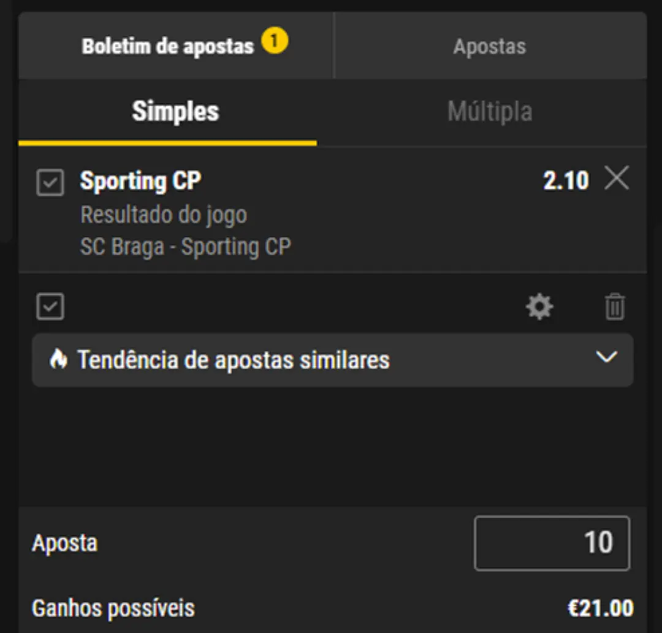Viewport: 662px width, 633px height.
Task: Click the flame icon beside Tendência
Action: pyautogui.click(x=58, y=359)
